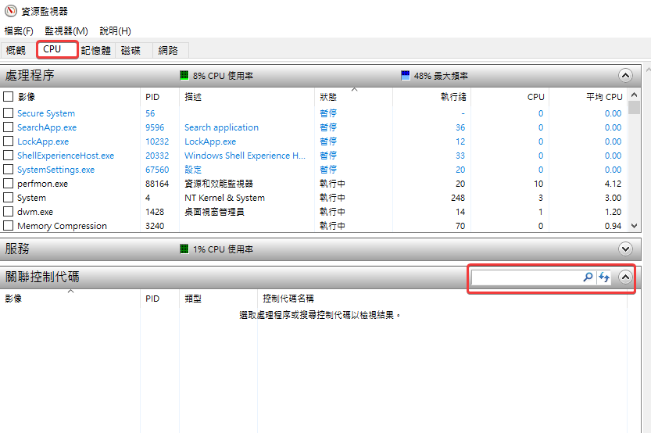Sort handles by 控制代碼名稱 column header

(288, 299)
